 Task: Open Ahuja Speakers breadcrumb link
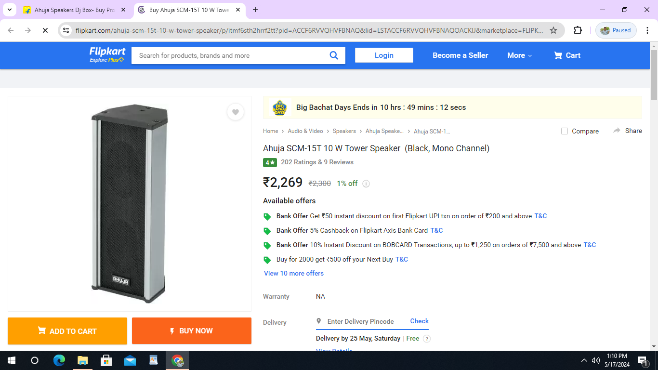click(384, 131)
